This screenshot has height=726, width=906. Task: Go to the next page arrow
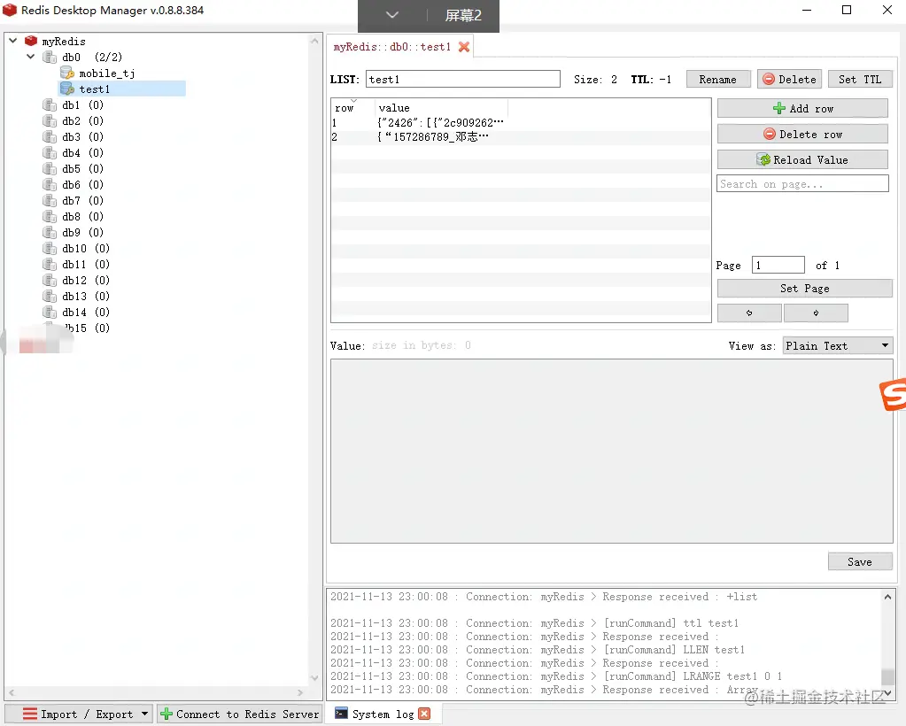[x=816, y=313]
